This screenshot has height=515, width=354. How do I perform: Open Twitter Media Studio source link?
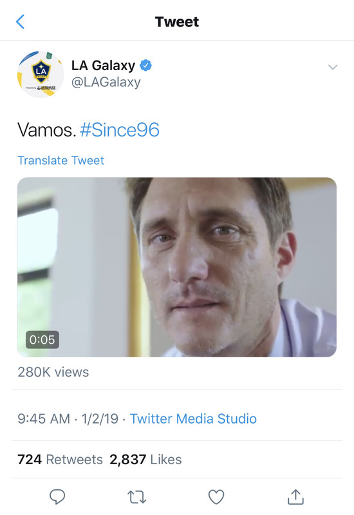click(x=194, y=419)
